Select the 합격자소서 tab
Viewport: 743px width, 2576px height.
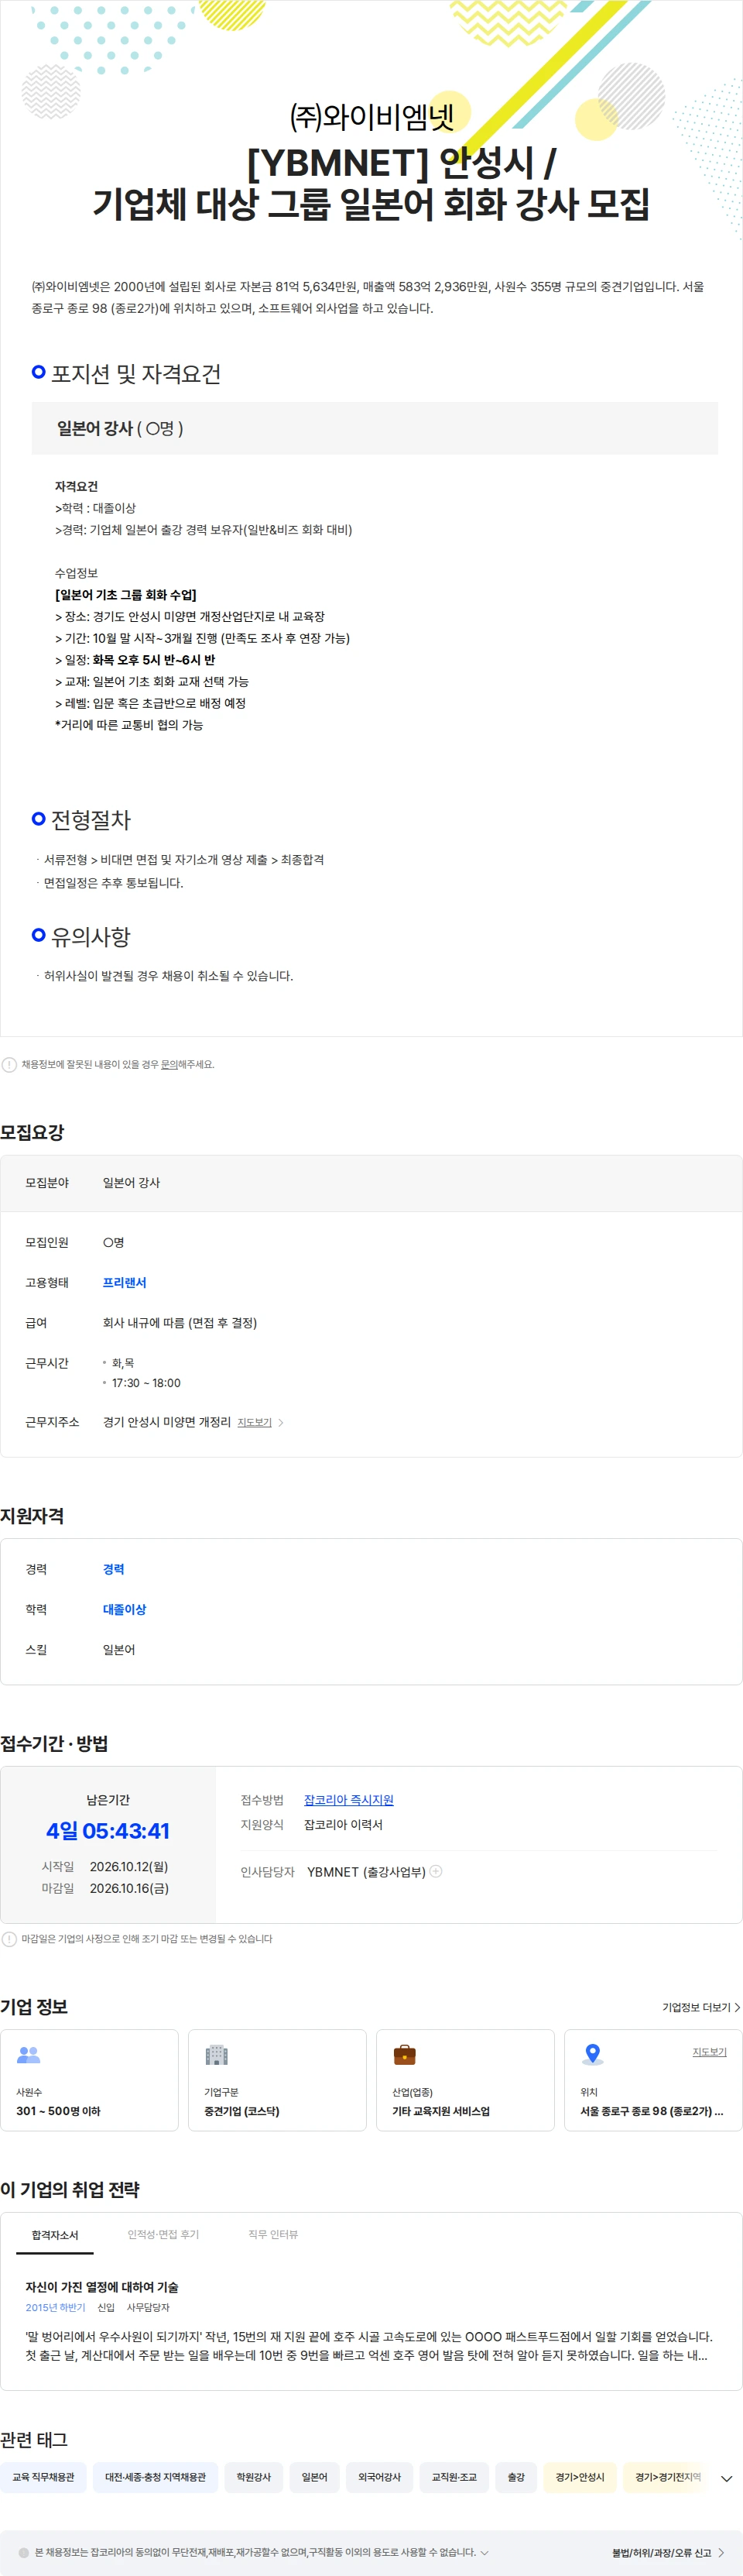(x=55, y=2235)
